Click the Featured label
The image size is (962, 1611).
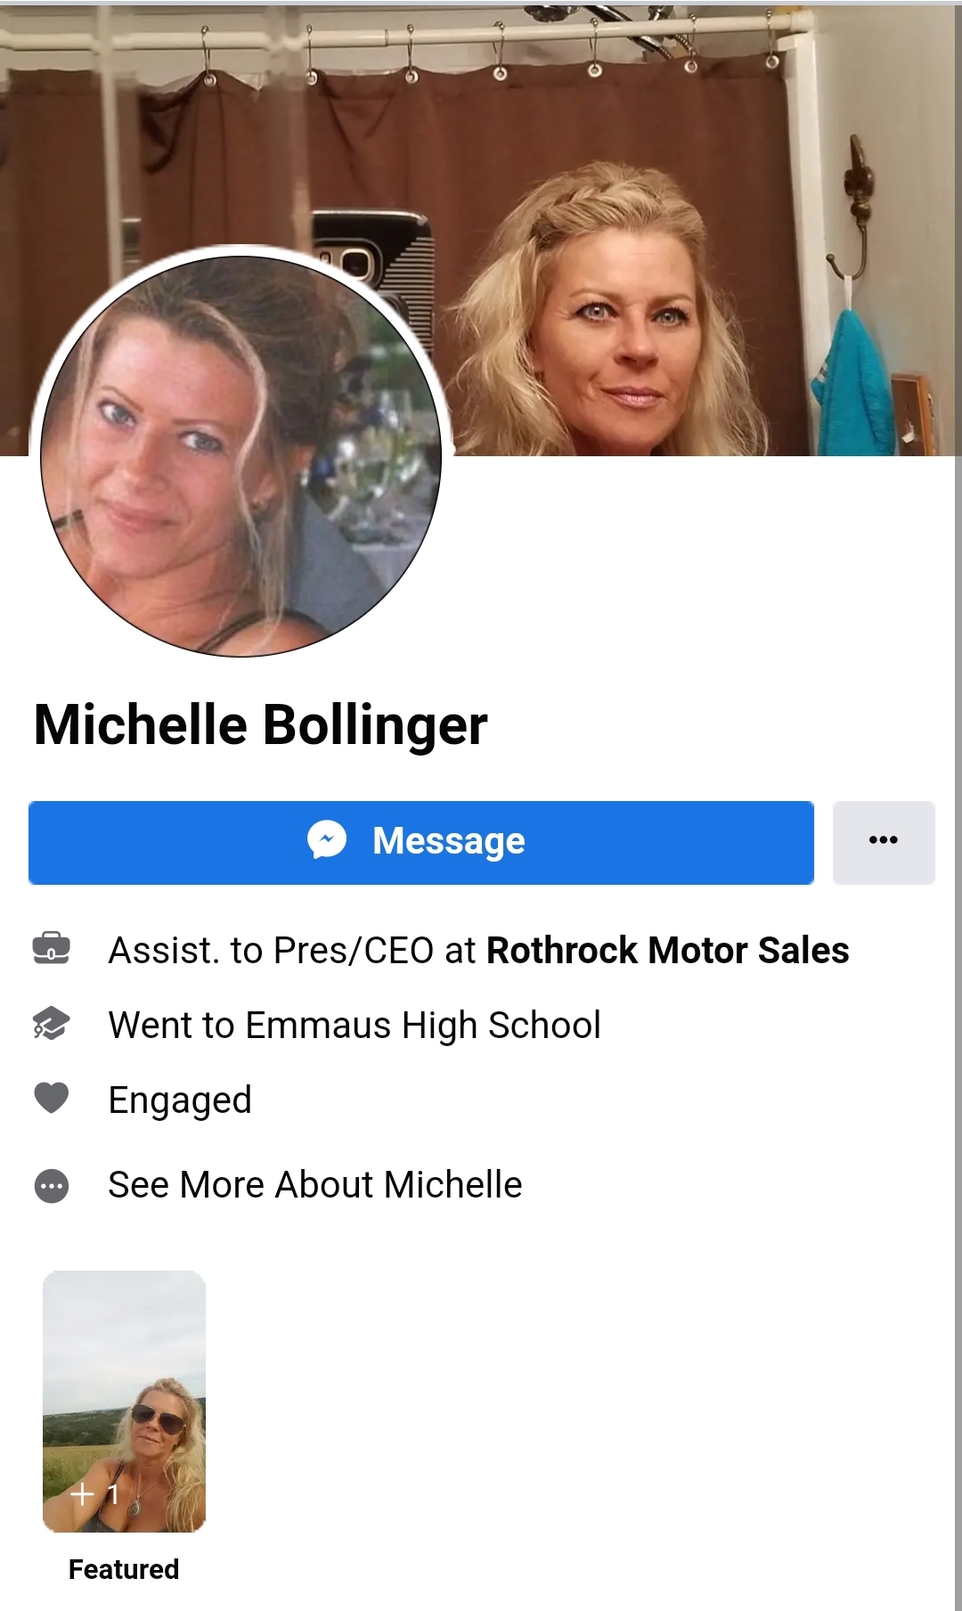click(x=124, y=1569)
